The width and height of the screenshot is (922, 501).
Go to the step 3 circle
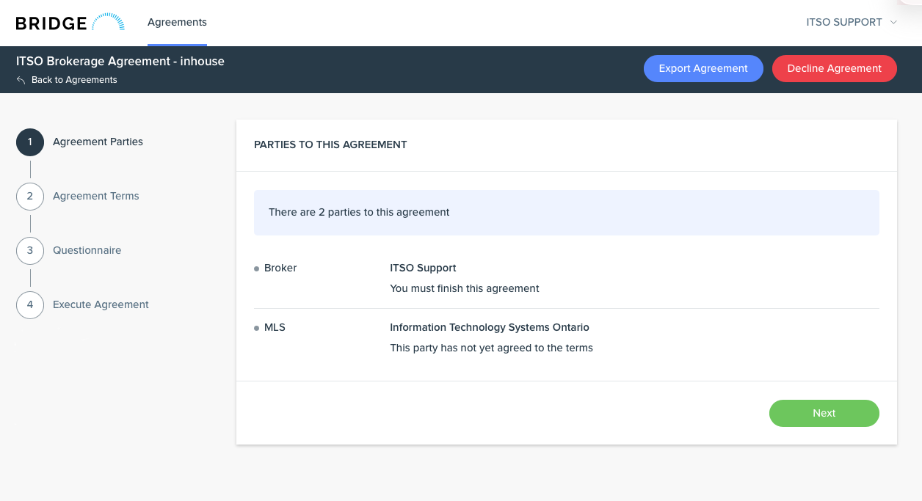pos(30,251)
